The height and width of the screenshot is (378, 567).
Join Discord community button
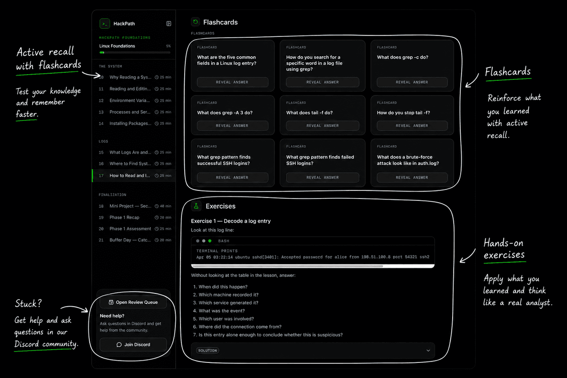[x=133, y=345]
